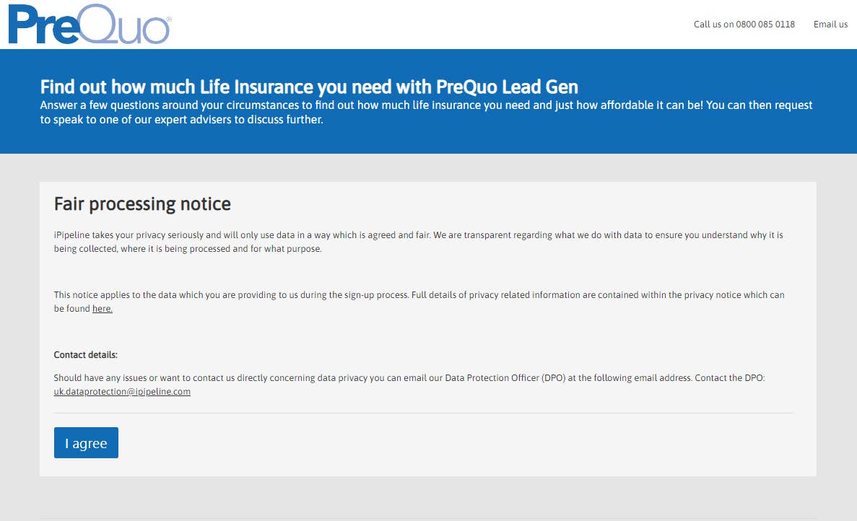
Task: Click the horizontal divider above 'I agree'
Action: 423,413
